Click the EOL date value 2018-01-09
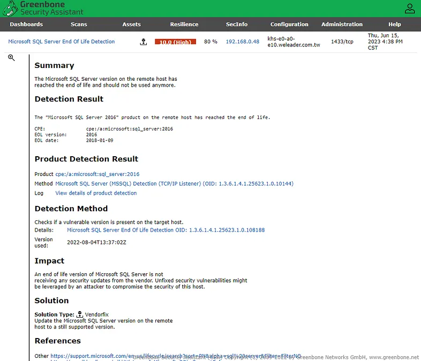Viewport: 421px width, 361px height. tap(100, 141)
